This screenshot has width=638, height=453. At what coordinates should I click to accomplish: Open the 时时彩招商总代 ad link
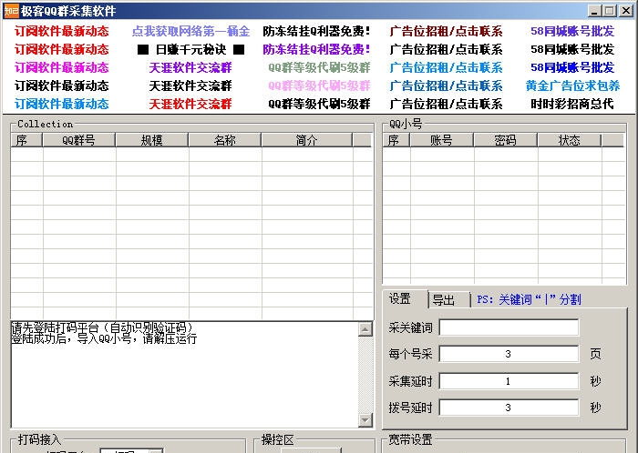click(572, 105)
